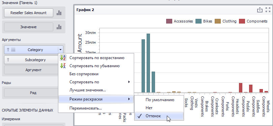The height and width of the screenshot is (126, 273).
Task: Click the coloring grid icon on Category
Action: click(13, 50)
